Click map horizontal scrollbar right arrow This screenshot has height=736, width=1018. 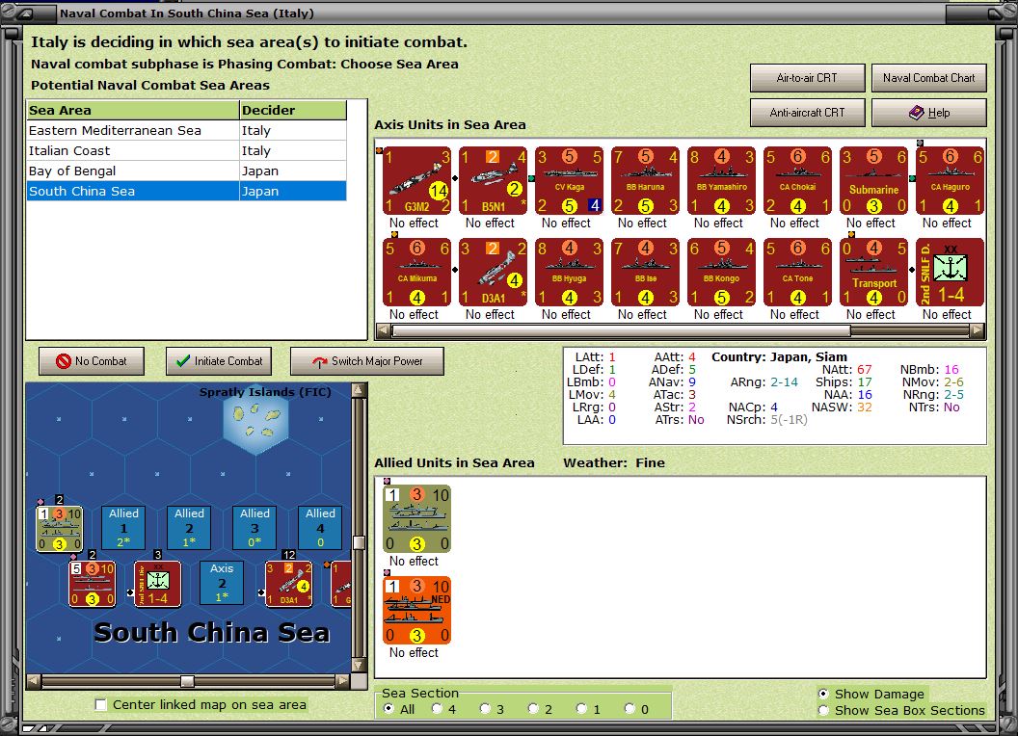[x=343, y=681]
